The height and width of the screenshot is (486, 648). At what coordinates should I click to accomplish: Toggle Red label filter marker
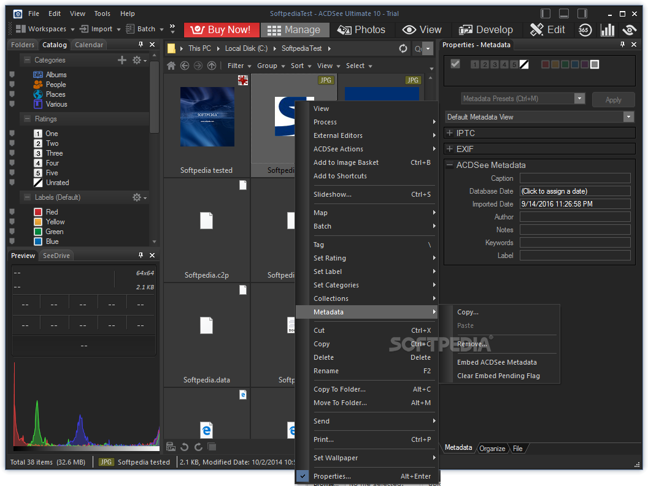pos(12,212)
